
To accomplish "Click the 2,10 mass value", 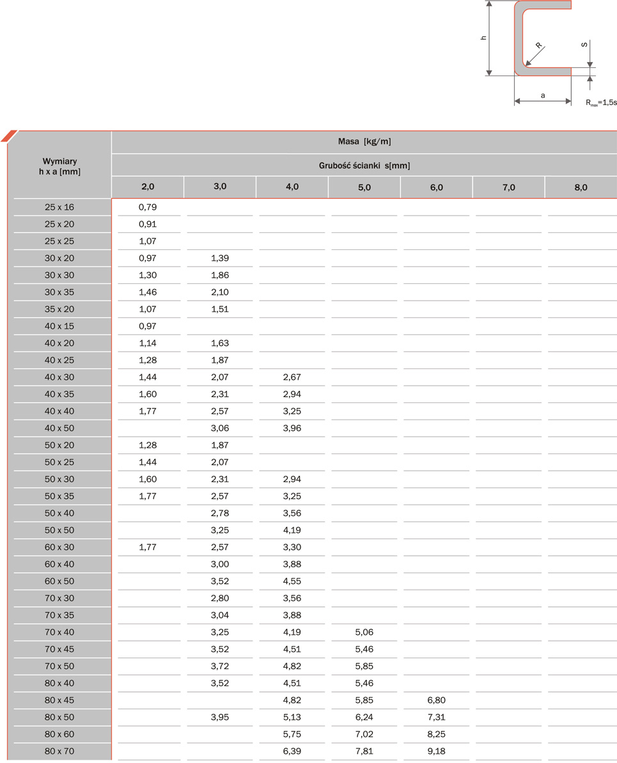I will coord(220,292).
